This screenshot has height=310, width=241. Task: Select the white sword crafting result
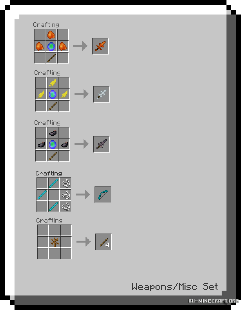pyautogui.click(x=102, y=94)
